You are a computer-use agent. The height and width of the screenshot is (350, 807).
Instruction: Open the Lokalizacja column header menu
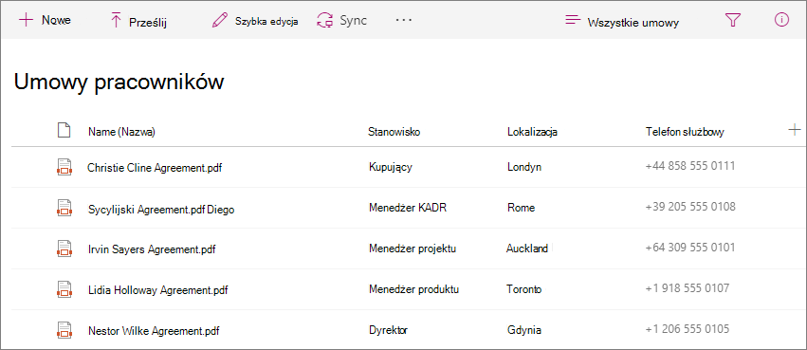(532, 132)
